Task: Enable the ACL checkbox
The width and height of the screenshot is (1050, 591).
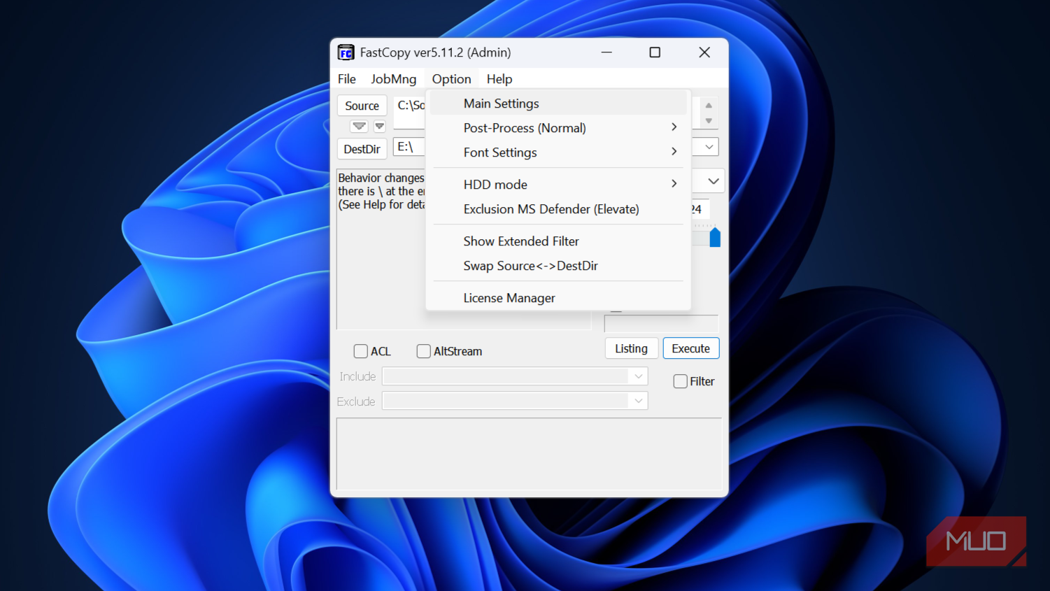Action: (360, 351)
